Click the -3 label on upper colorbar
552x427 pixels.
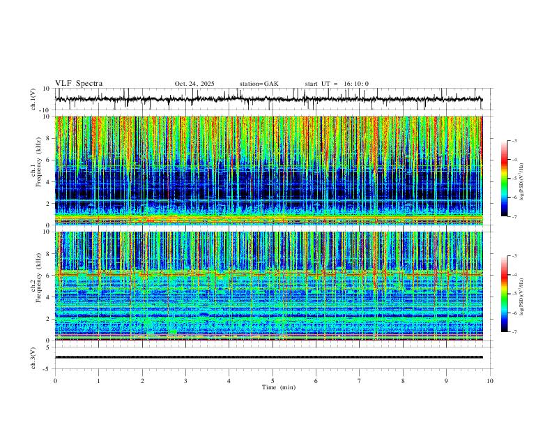(x=514, y=140)
